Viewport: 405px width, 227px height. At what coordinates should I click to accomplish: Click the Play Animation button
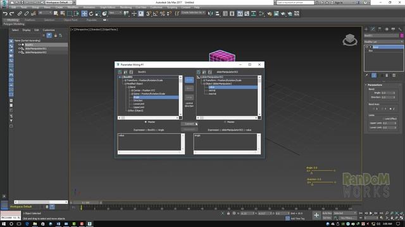pyautogui.click(x=371, y=213)
